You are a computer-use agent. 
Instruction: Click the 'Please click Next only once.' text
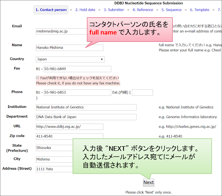[x=148, y=192]
